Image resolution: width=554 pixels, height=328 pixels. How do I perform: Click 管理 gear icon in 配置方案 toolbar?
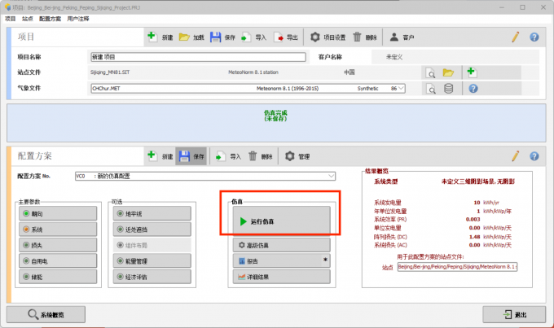(x=289, y=156)
